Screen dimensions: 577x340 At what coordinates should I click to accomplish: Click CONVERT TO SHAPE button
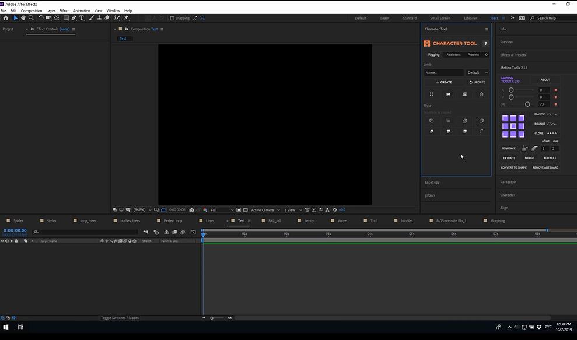(514, 167)
